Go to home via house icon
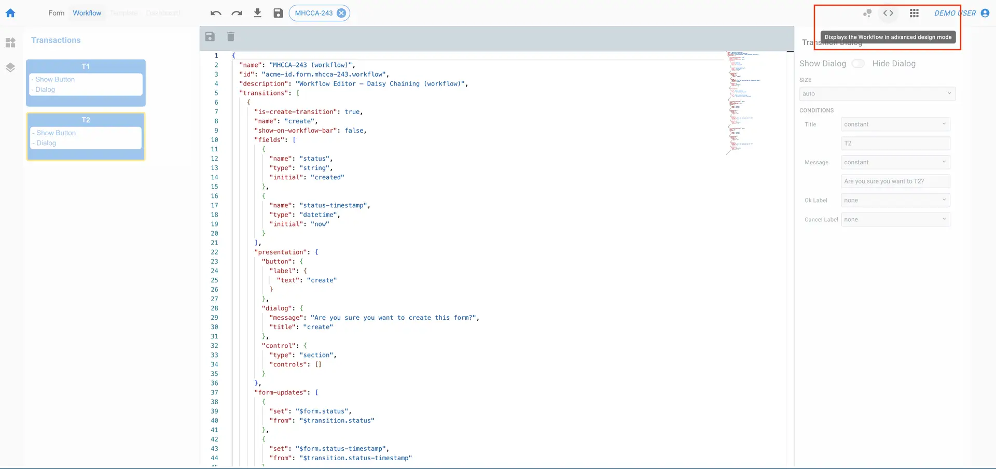The image size is (996, 469). pos(10,13)
